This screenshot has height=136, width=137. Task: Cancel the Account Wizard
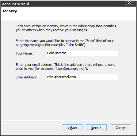click(x=121, y=128)
